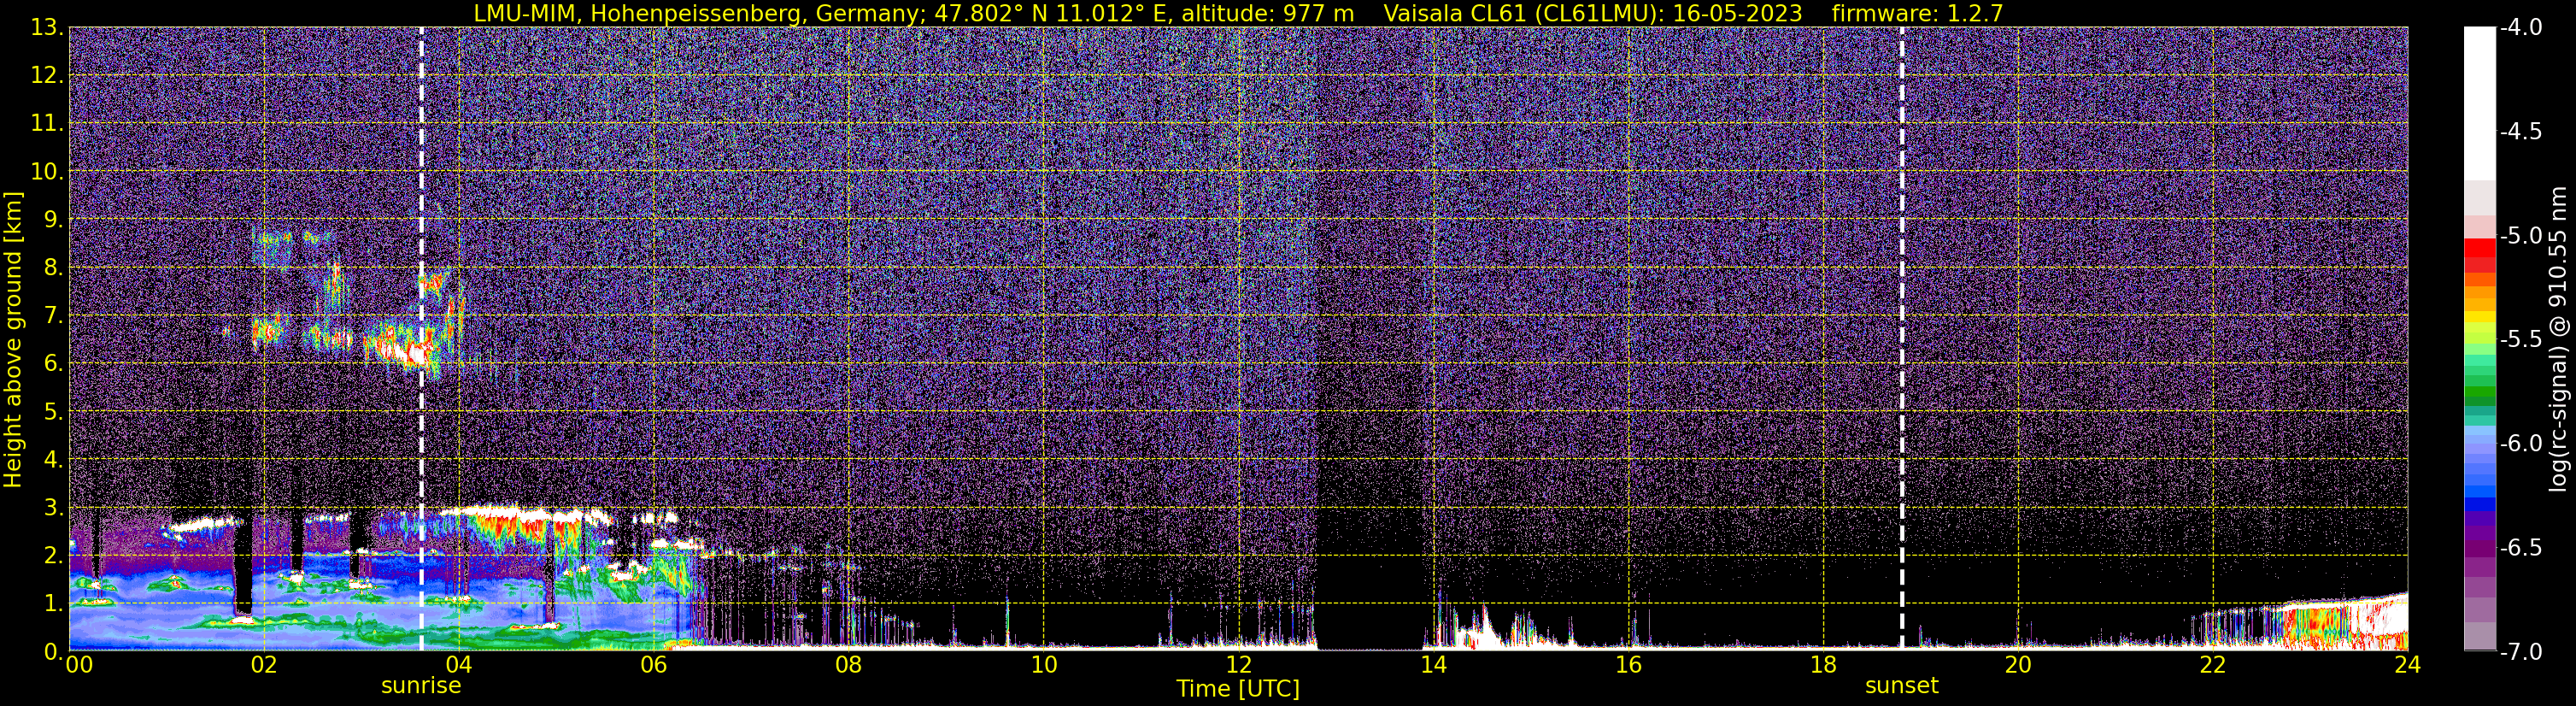Click the '-4.0' colorbar tick label
The image size is (2576, 706).
tap(2522, 28)
